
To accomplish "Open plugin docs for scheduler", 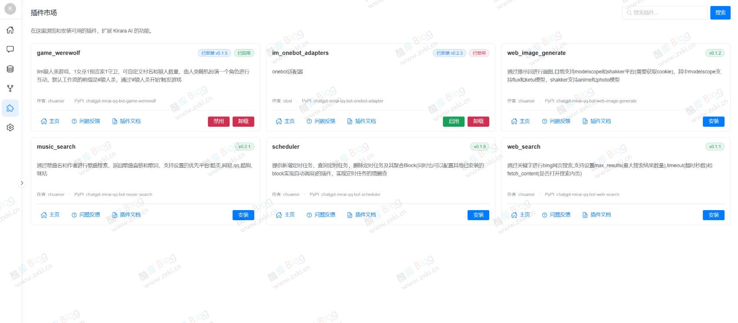I will point(362,215).
